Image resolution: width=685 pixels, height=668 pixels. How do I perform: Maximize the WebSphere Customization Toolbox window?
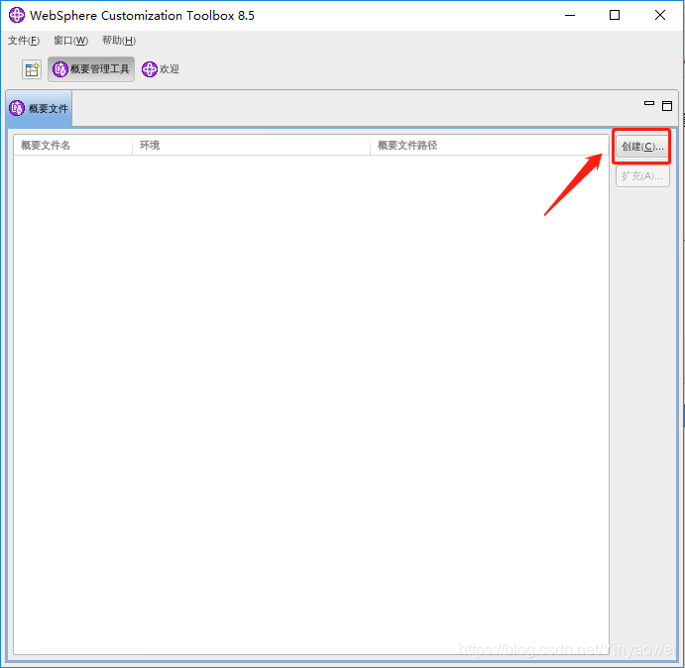coord(615,15)
